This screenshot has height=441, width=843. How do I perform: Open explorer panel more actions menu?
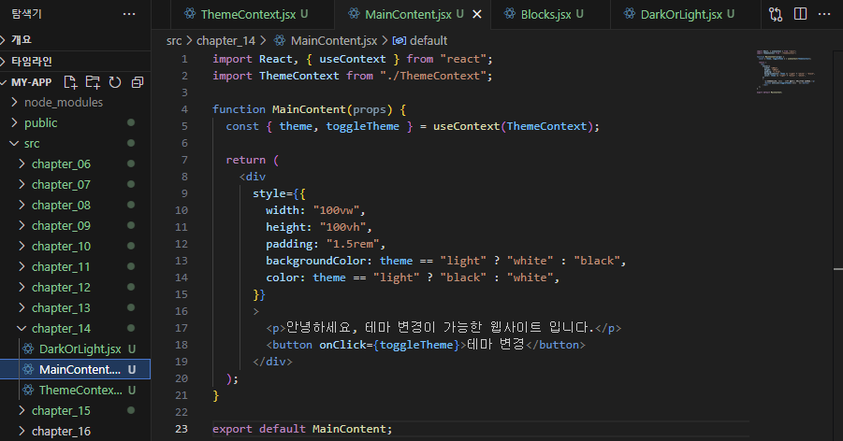pyautogui.click(x=129, y=14)
